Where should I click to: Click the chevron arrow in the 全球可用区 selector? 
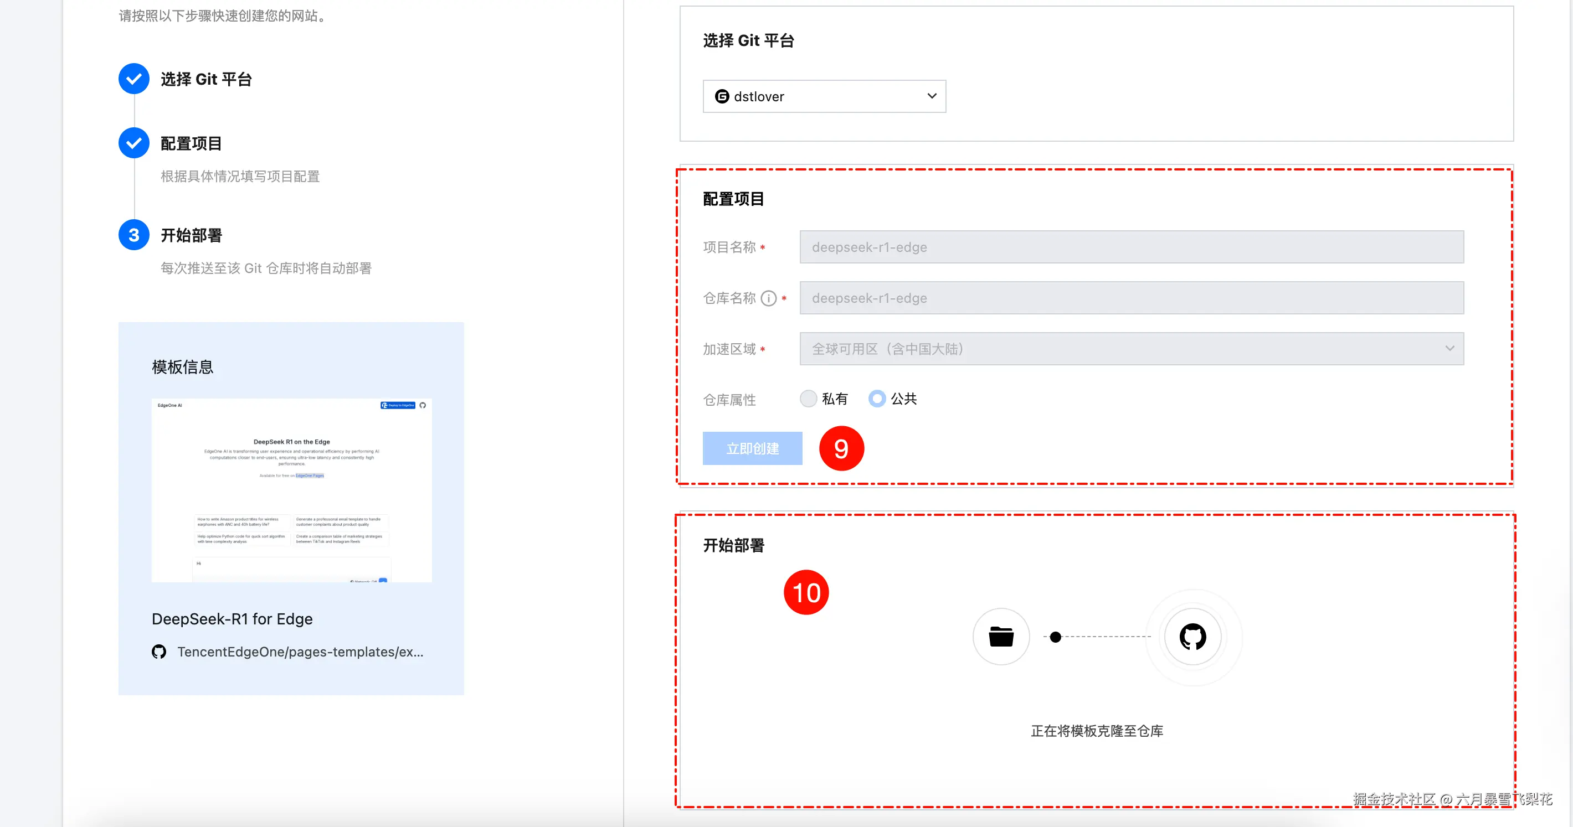[x=1449, y=349]
